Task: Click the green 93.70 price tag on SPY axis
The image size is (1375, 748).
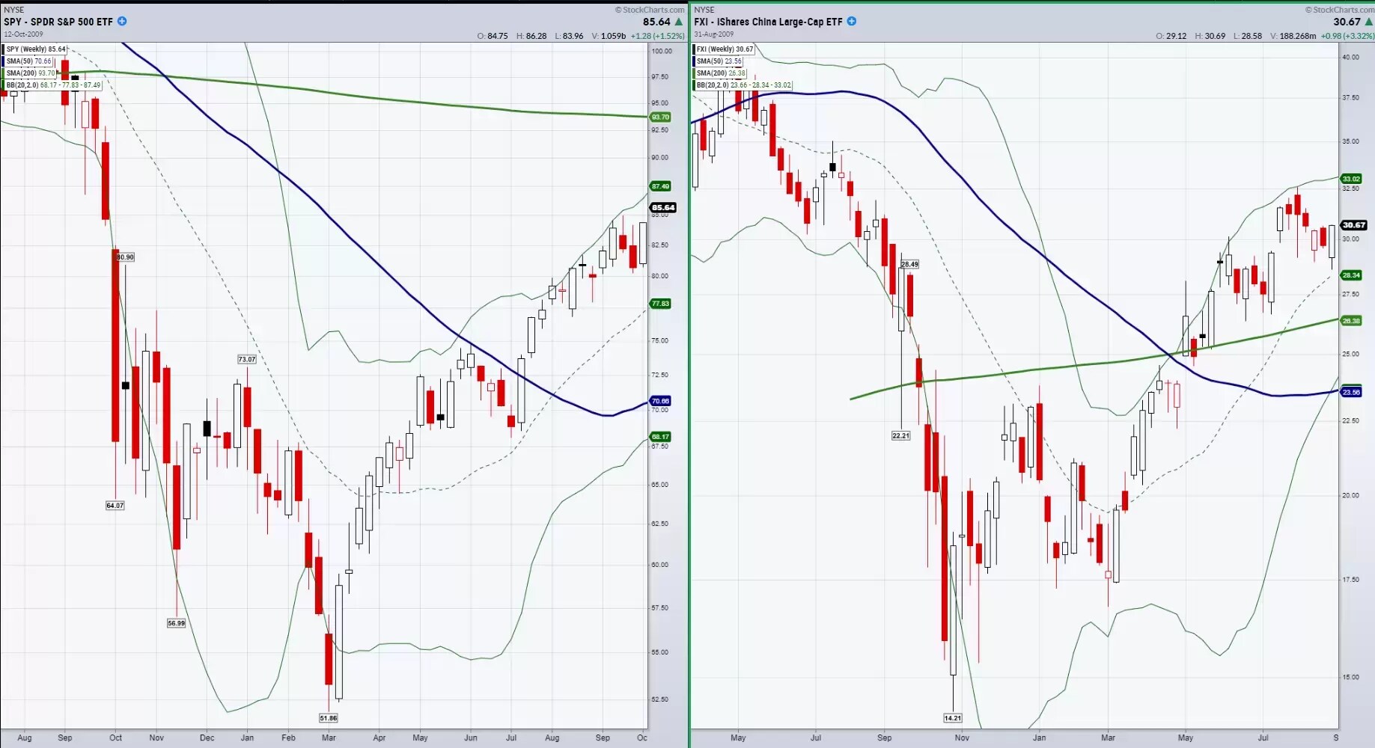Action: pyautogui.click(x=660, y=117)
